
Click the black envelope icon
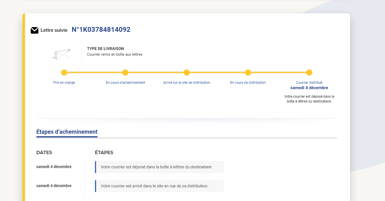click(x=34, y=30)
